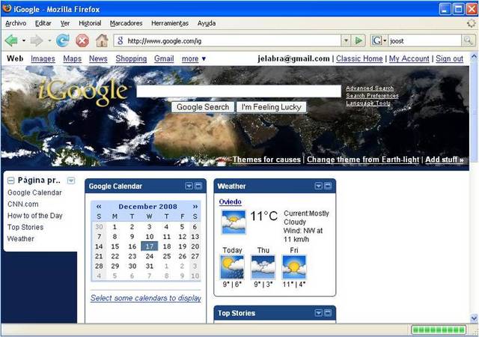Image resolution: width=479 pixels, height=337 pixels.
Task: Open the Ver menu
Action: click(x=65, y=23)
